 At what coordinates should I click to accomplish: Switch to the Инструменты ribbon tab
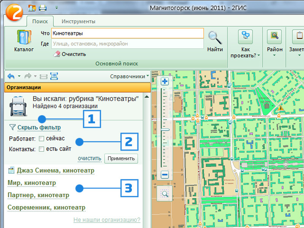[78, 21]
